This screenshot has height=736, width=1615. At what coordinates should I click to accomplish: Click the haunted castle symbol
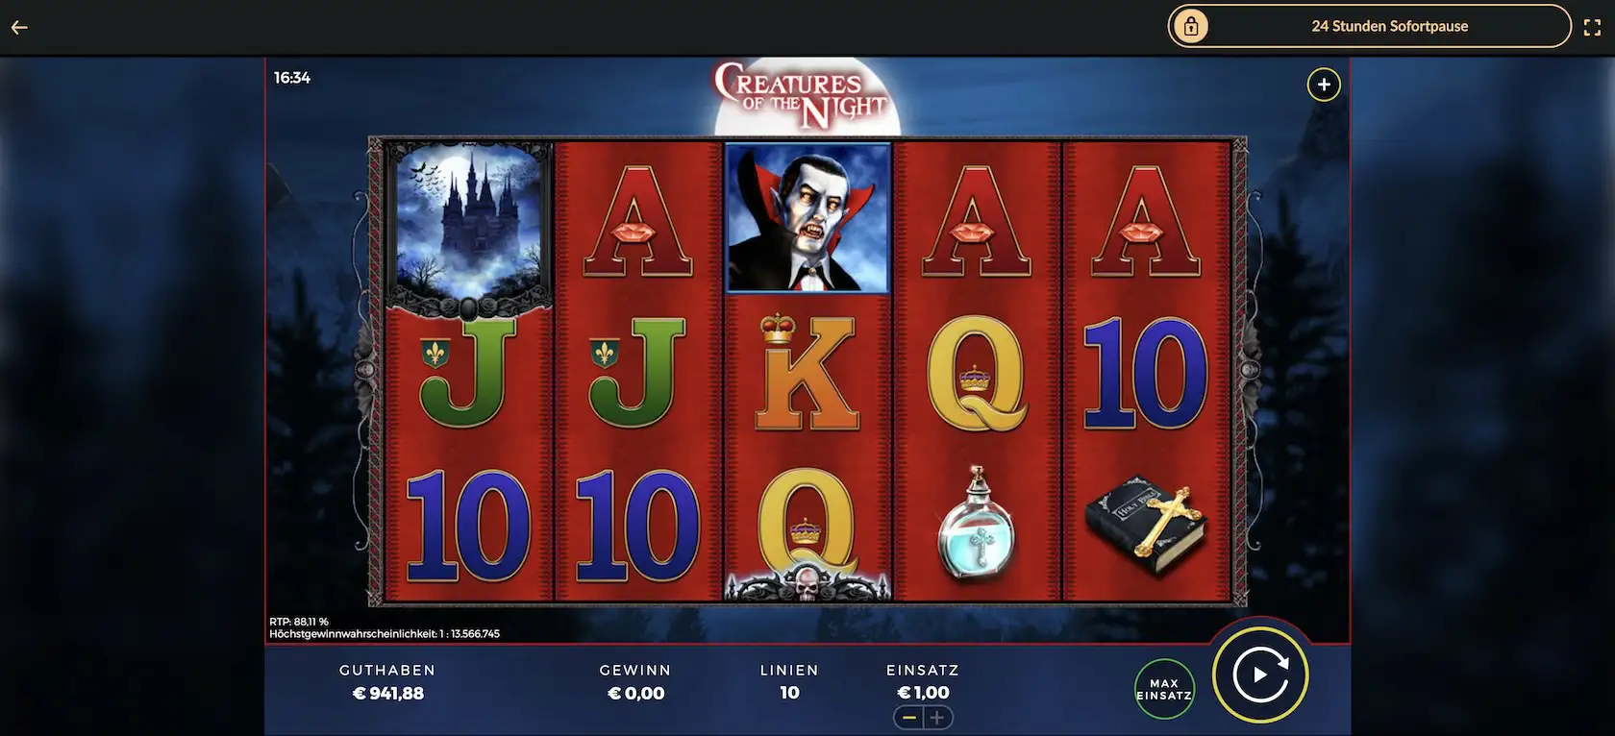click(x=469, y=223)
